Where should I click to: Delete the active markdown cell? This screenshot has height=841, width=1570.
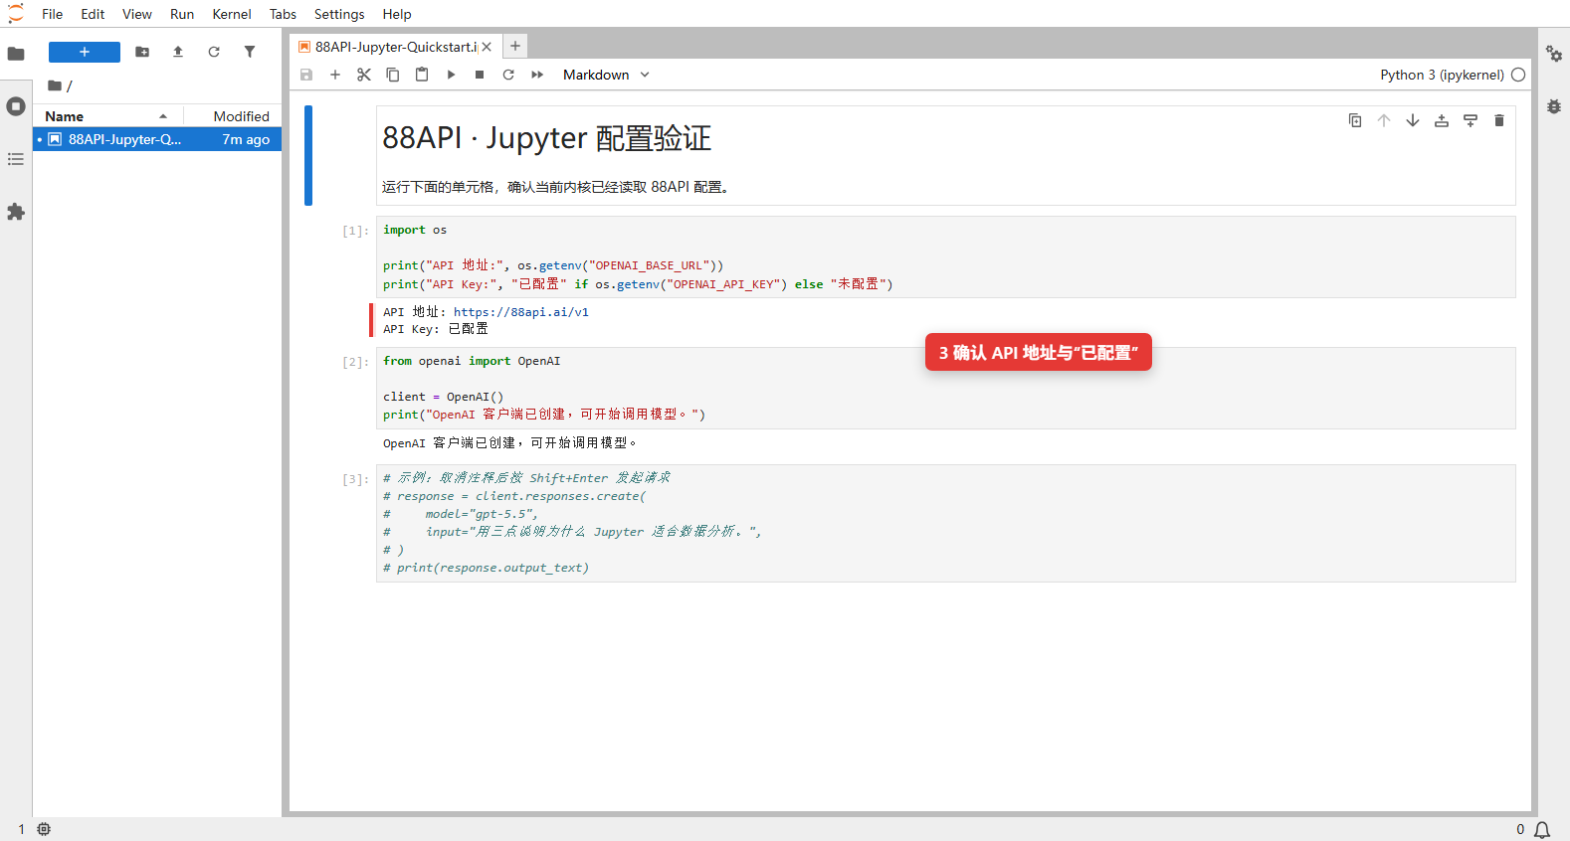click(1499, 120)
